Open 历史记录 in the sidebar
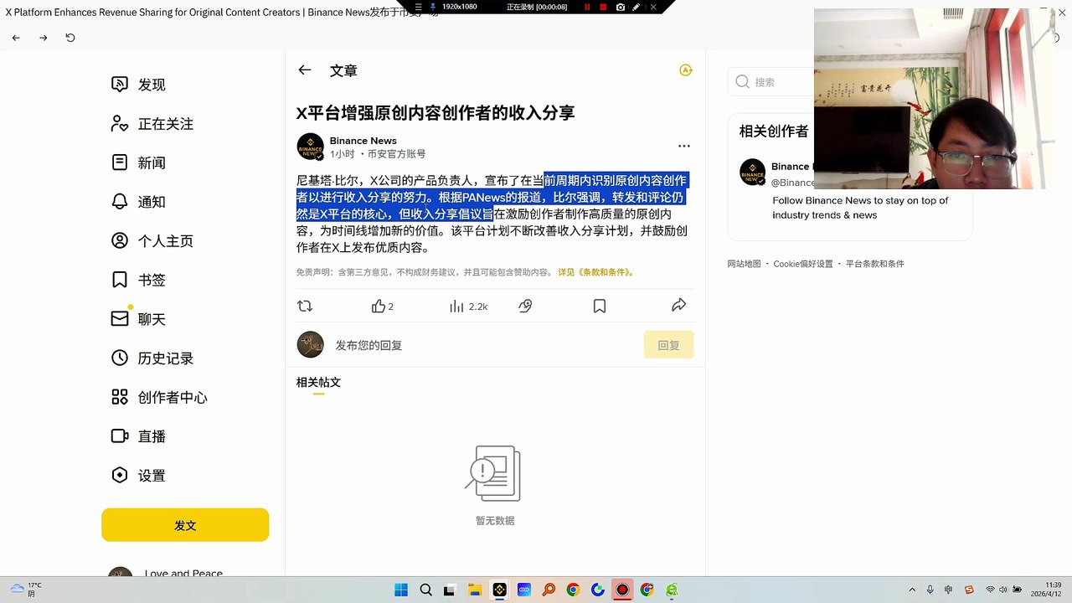Image resolution: width=1072 pixels, height=603 pixels. click(152, 358)
